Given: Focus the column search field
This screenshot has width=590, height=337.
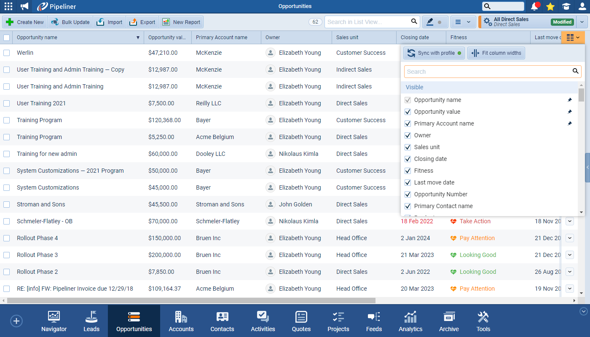Looking at the screenshot, I should (x=488, y=72).
